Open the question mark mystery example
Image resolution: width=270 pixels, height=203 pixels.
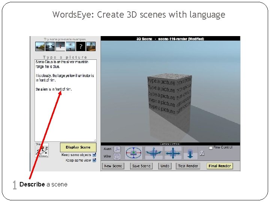(81, 46)
